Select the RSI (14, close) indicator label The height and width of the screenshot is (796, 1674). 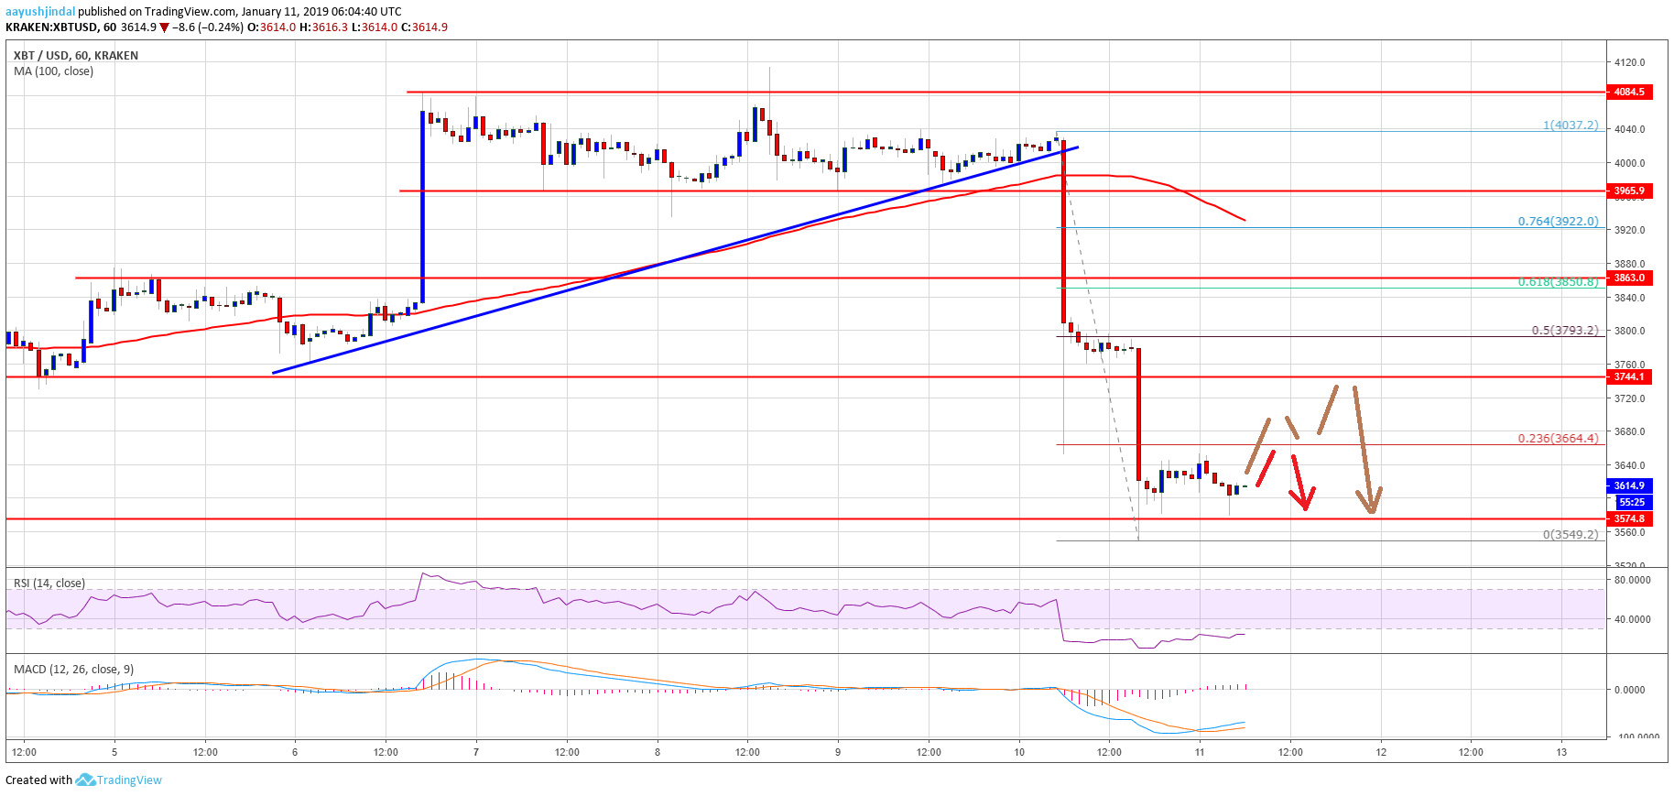49,583
